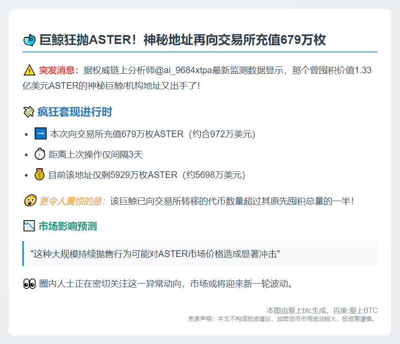400x344 pixels.
Task: Click the 疯狂套现进行时 section heading
Action: pyautogui.click(x=75, y=112)
